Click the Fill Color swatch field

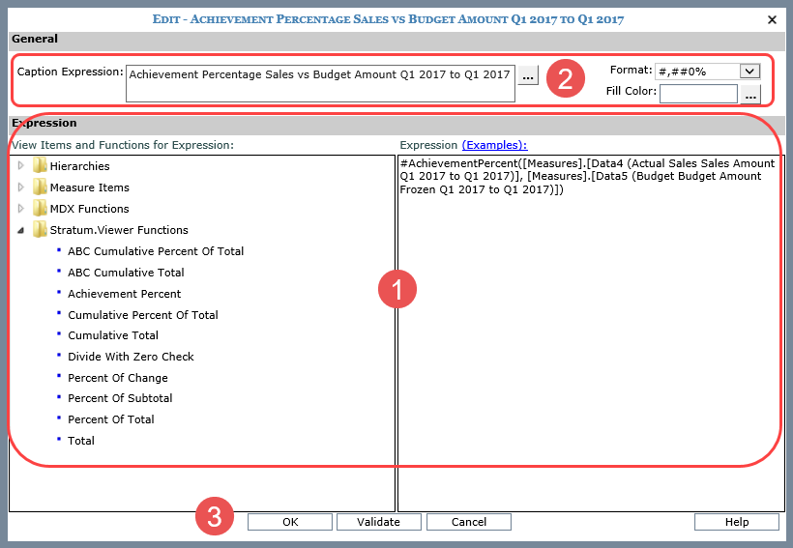[x=698, y=93]
